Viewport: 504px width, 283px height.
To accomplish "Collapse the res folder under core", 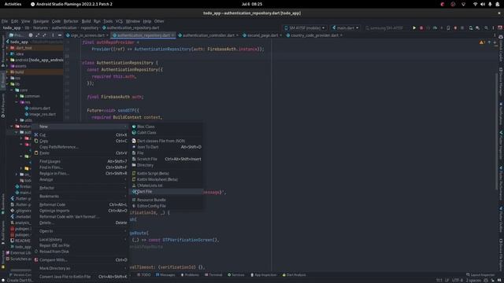I will pos(17,102).
